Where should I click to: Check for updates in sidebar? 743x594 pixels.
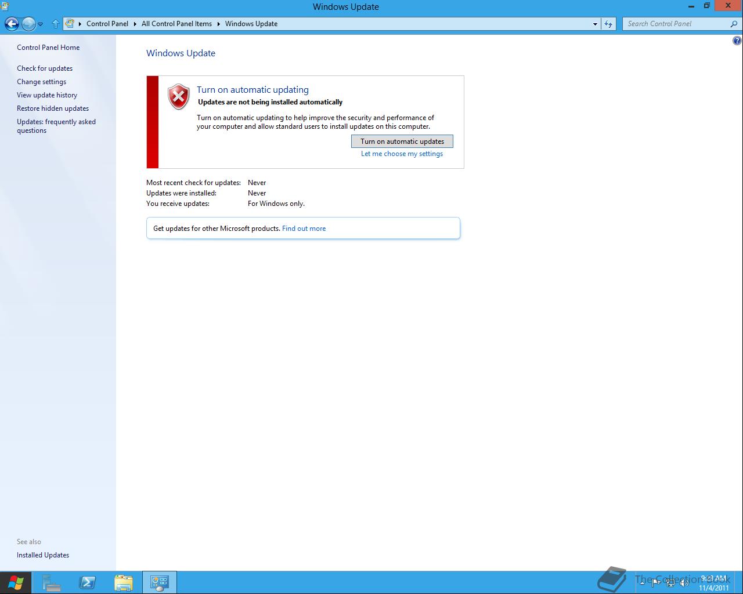45,68
